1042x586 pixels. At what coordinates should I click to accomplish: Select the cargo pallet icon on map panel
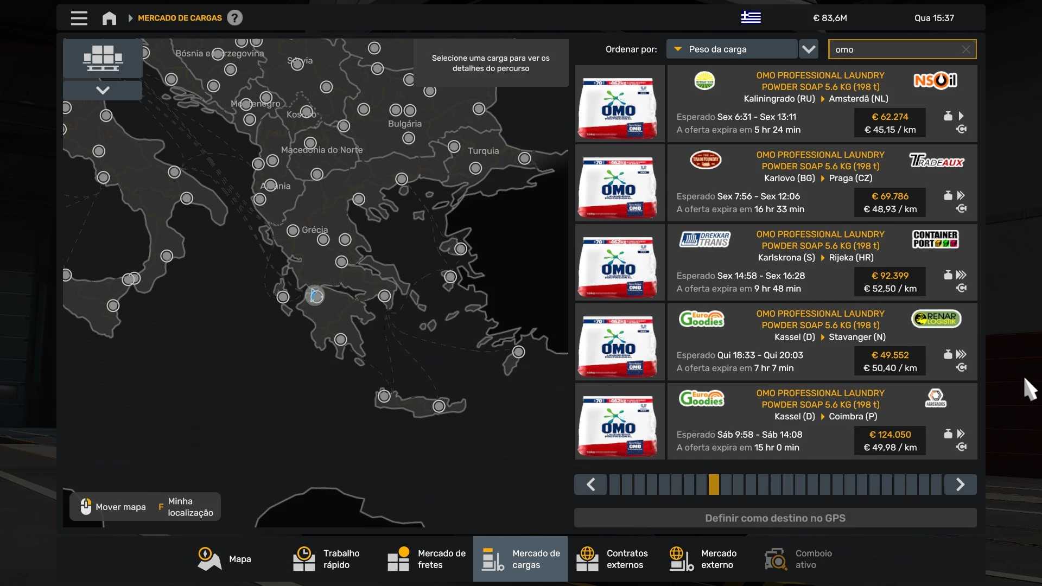click(x=103, y=58)
